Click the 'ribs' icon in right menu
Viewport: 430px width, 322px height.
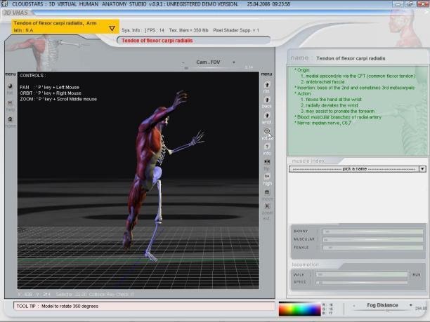pyautogui.click(x=267, y=85)
